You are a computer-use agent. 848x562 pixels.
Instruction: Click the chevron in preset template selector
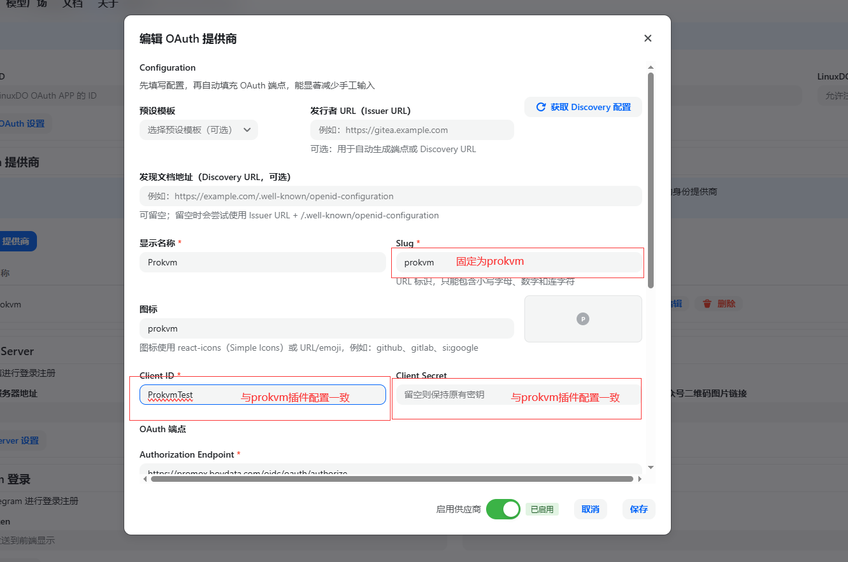tap(247, 130)
